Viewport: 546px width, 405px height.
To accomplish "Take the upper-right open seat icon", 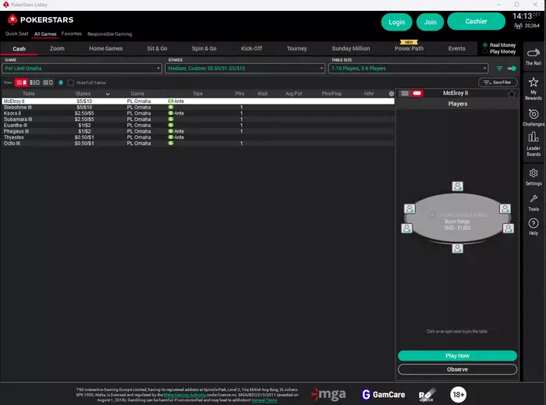I will pyautogui.click(x=505, y=208).
